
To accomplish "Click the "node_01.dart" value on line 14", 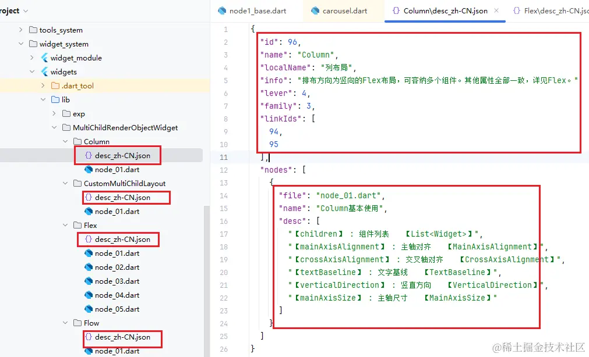I will tap(348, 195).
